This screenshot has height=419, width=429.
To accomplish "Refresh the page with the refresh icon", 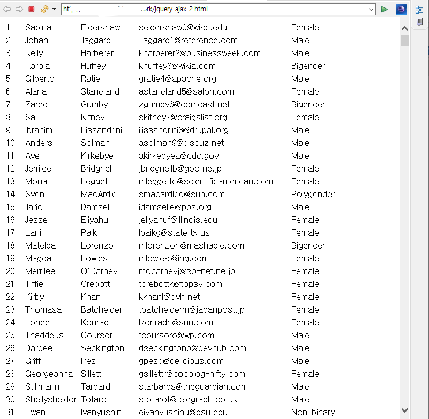I will click(44, 9).
